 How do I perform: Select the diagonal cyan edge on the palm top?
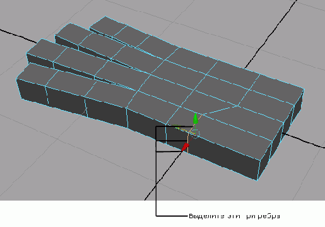pyautogui.click(x=220, y=109)
